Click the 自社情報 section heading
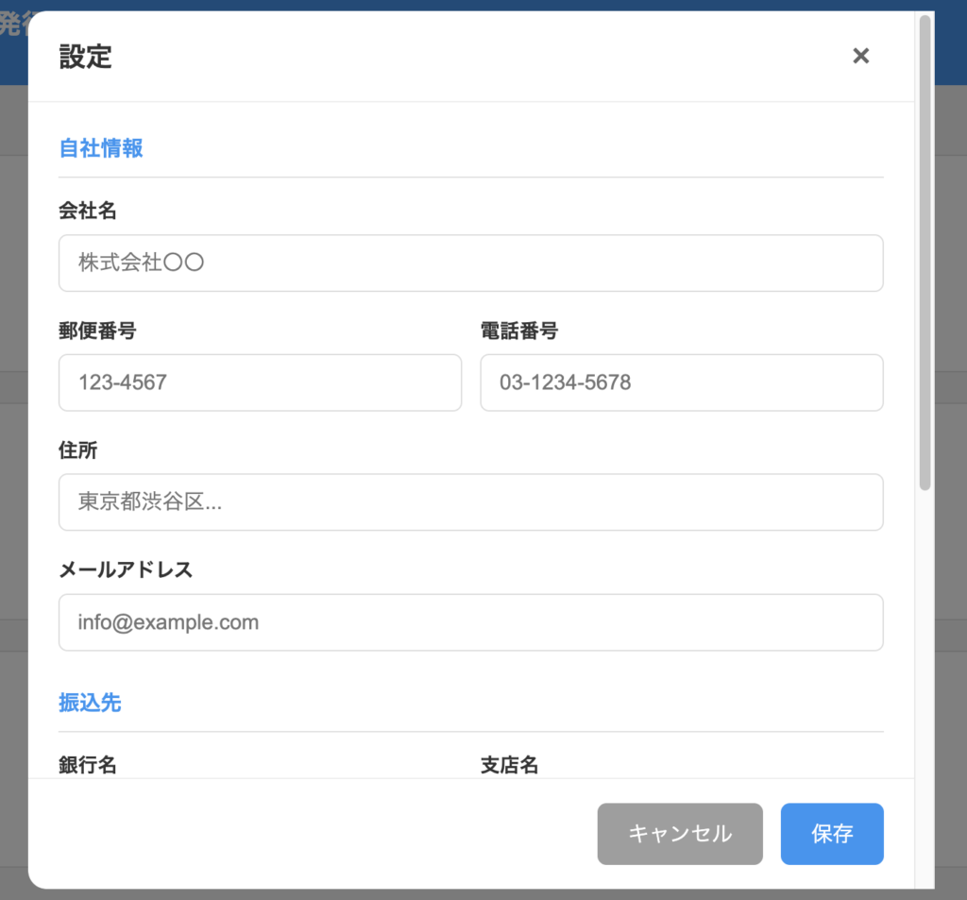 tap(101, 148)
